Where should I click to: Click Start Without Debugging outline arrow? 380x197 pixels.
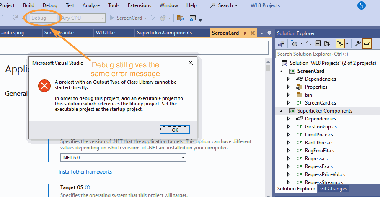[x=153, y=18]
